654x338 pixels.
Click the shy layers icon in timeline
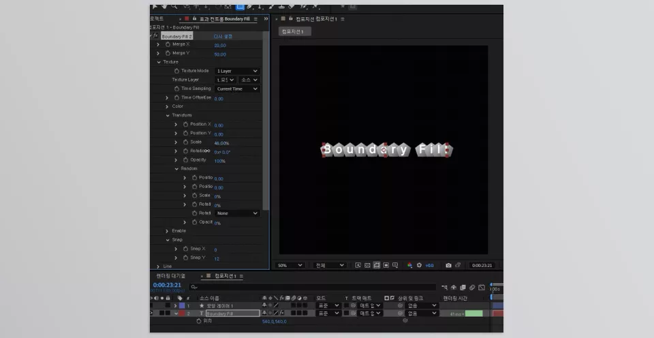pos(454,288)
